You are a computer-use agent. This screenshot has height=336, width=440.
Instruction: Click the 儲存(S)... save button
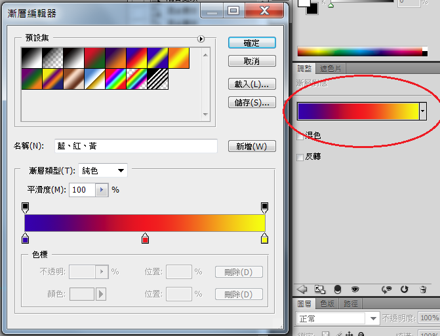252,102
